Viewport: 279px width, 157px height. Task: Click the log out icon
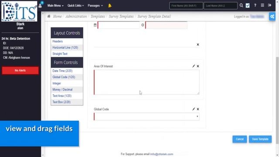click(x=269, y=5)
